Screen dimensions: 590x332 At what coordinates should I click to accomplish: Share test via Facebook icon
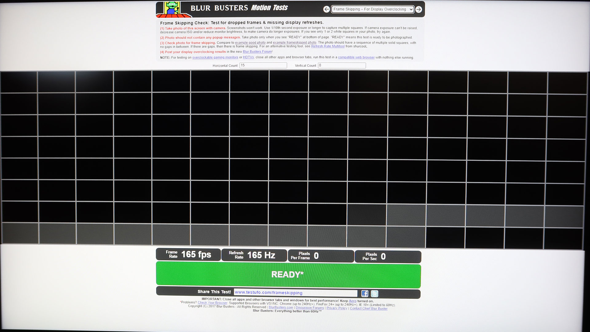coord(365,294)
